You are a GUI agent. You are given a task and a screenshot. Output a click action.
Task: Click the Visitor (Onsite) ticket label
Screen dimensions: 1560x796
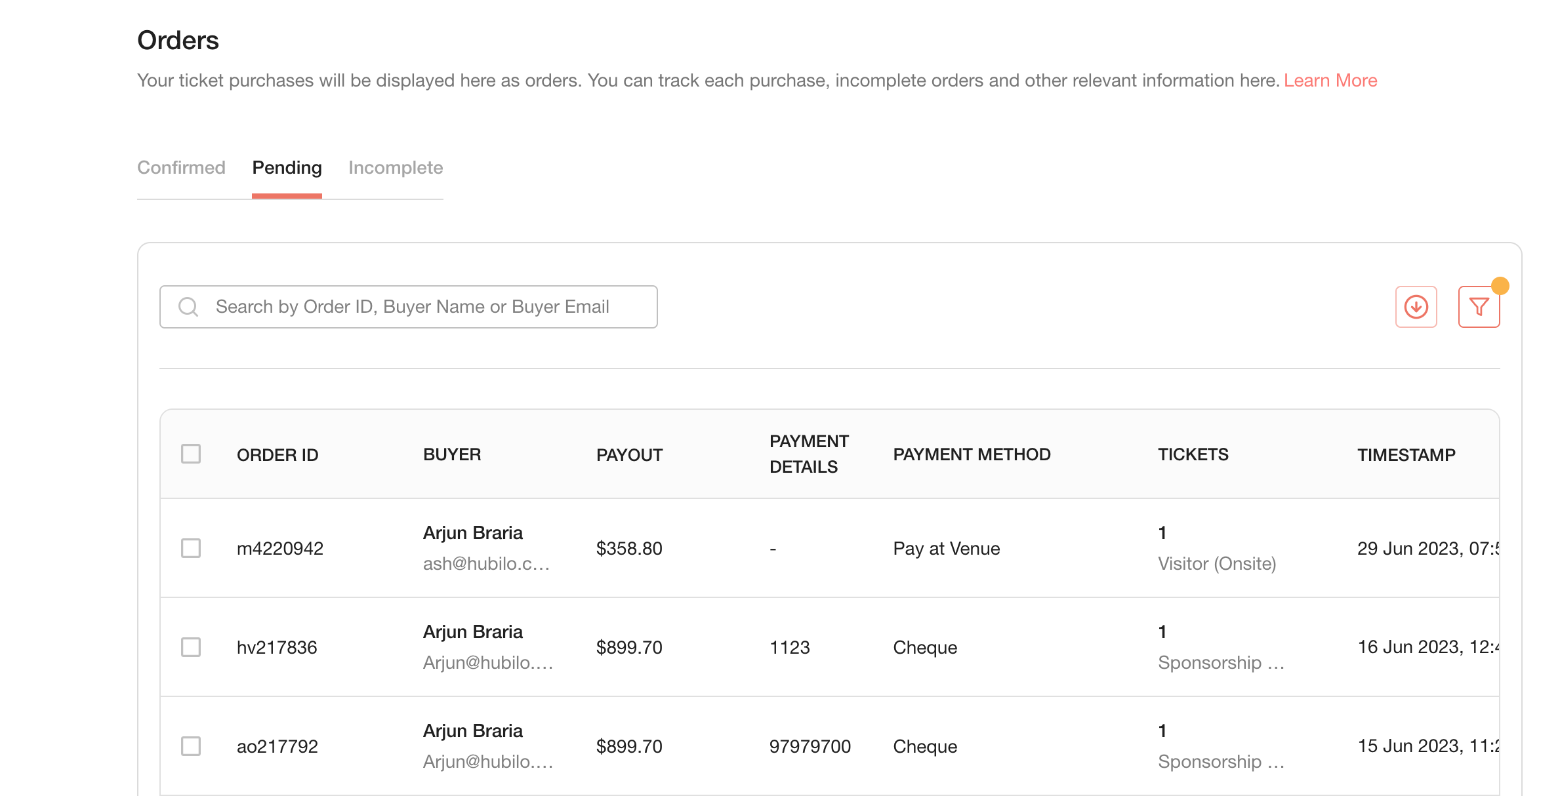1216,564
